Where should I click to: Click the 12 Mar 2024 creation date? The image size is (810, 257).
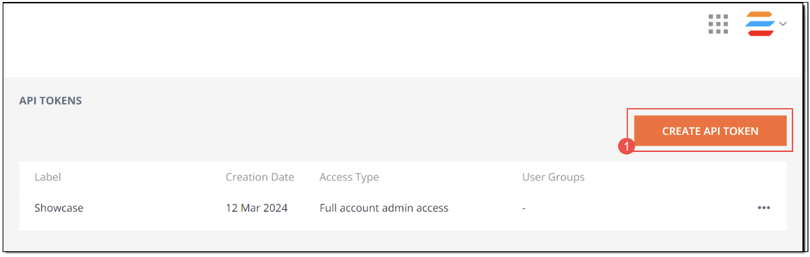pyautogui.click(x=257, y=208)
